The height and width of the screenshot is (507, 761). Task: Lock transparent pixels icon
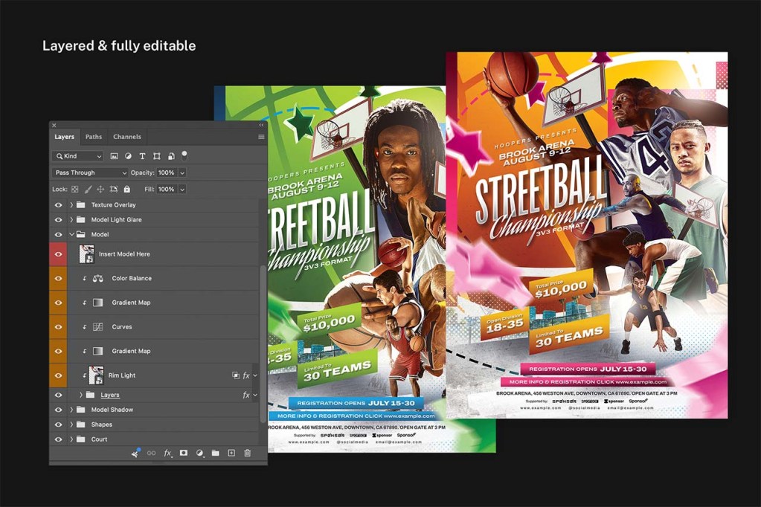point(74,190)
